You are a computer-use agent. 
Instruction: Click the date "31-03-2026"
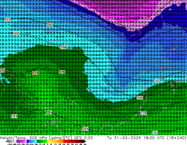pyautogui.click(x=127, y=138)
